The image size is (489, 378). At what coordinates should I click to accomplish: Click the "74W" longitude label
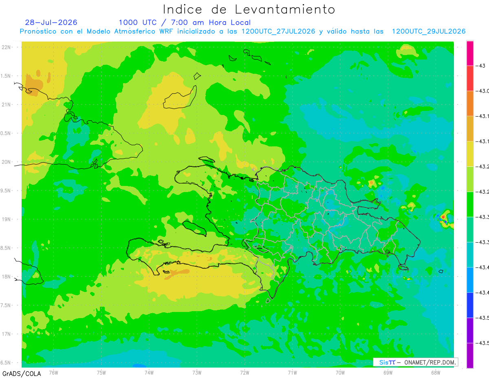pyautogui.click(x=149, y=372)
